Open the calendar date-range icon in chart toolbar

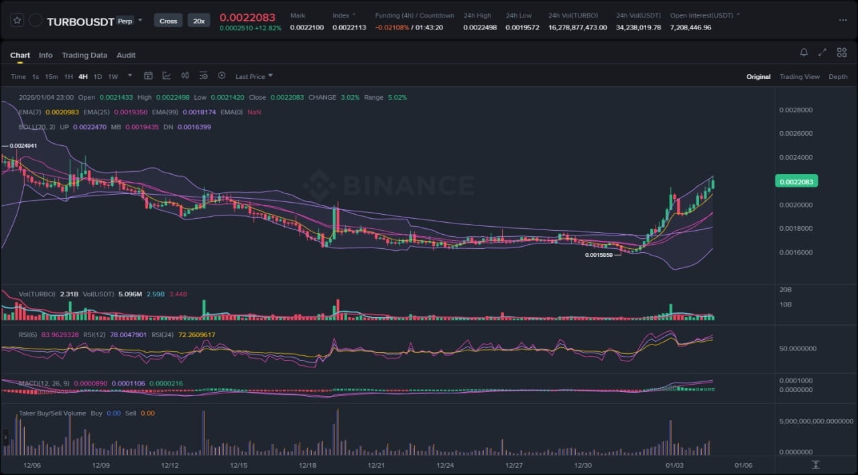[x=149, y=76]
